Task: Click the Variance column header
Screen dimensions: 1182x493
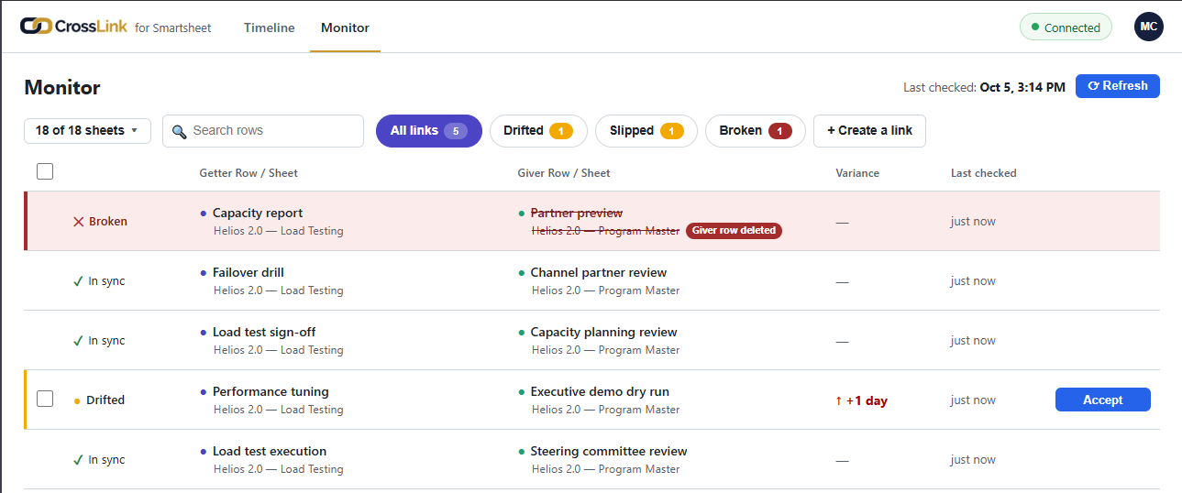Action: [x=857, y=173]
